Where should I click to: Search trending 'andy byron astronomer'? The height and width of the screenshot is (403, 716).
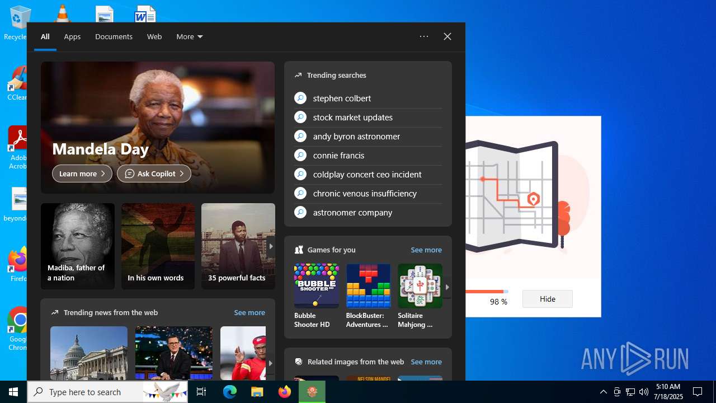(x=368, y=137)
